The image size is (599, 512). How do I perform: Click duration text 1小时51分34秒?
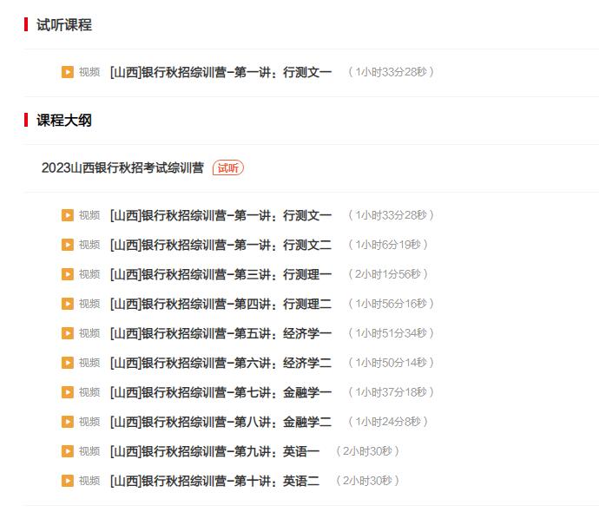click(x=392, y=333)
